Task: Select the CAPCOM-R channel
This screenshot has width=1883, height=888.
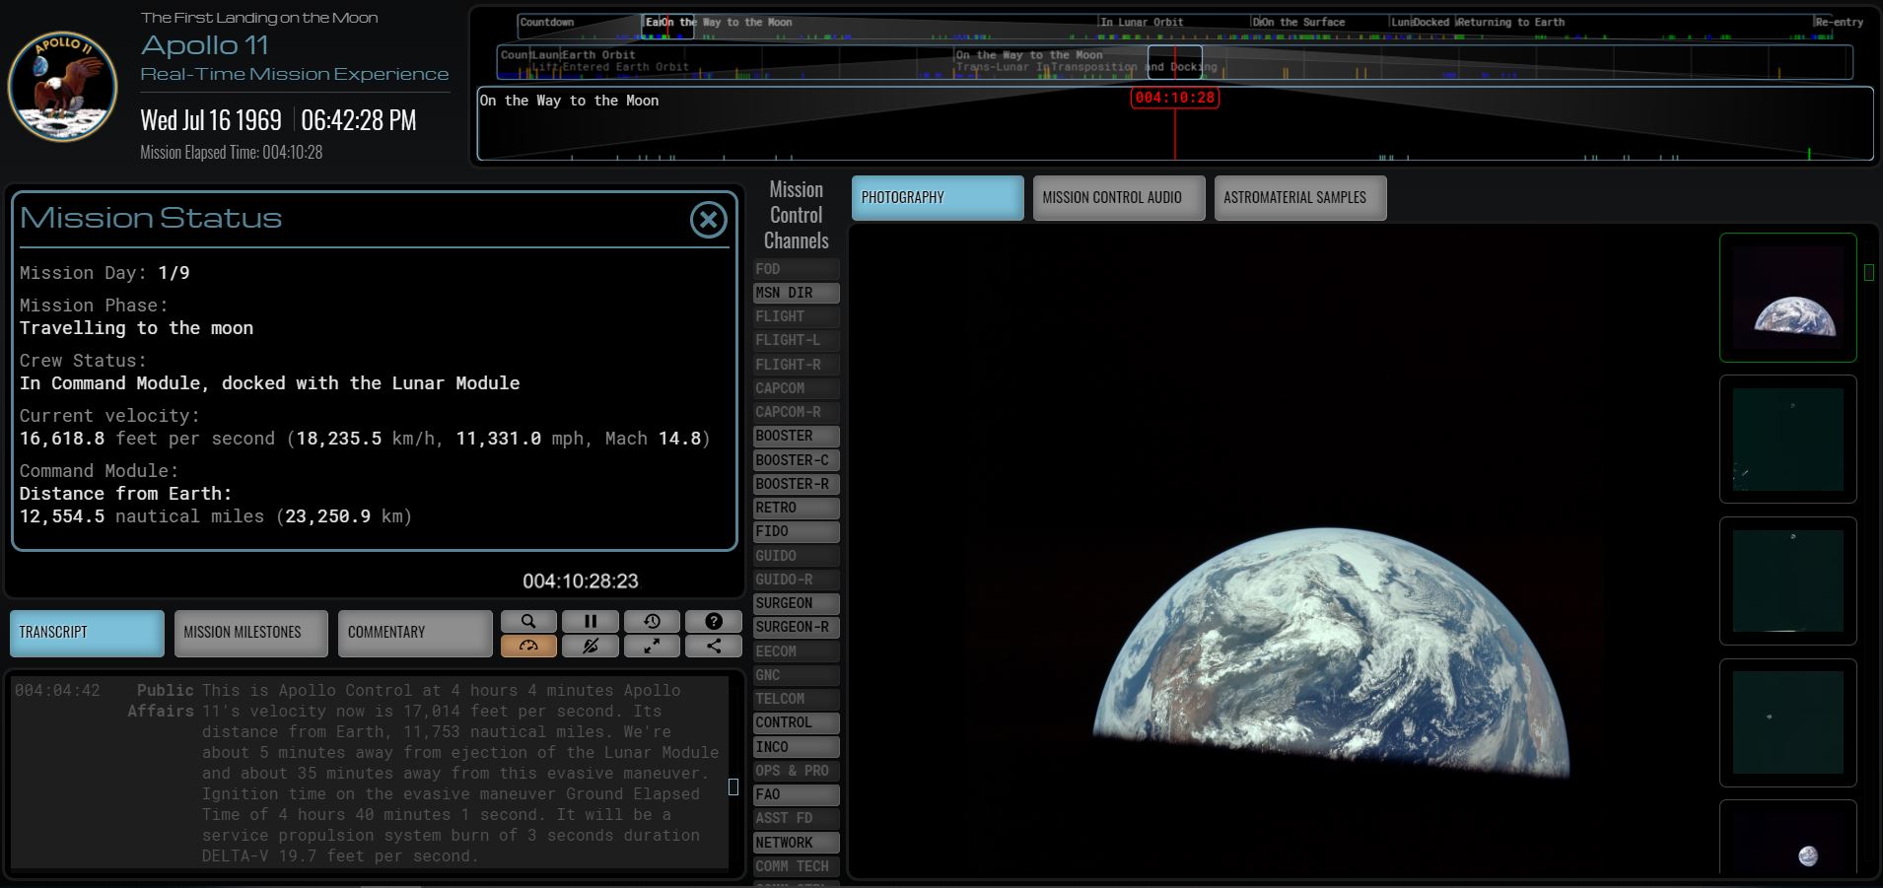Action: [x=797, y=412]
